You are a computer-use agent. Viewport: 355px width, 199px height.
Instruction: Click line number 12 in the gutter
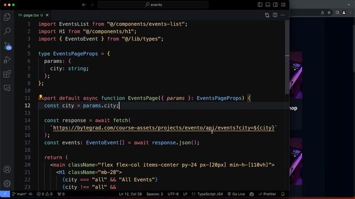pos(27,106)
